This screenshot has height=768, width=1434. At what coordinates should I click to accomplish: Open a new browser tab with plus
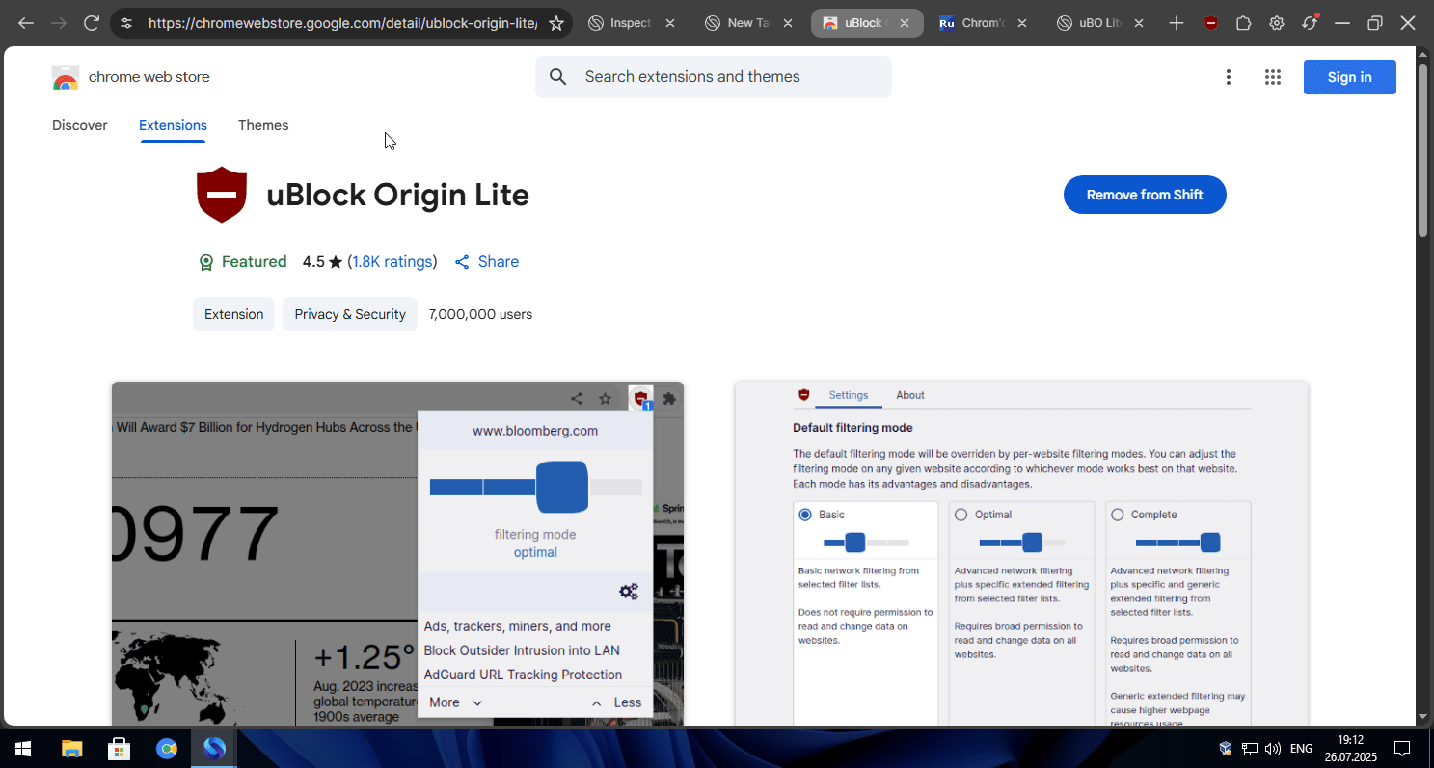(x=1177, y=23)
